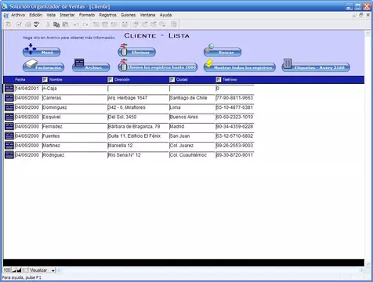The height and width of the screenshot is (282, 373).
Task: Sort by the Teléfono column icon
Action: 219,79
